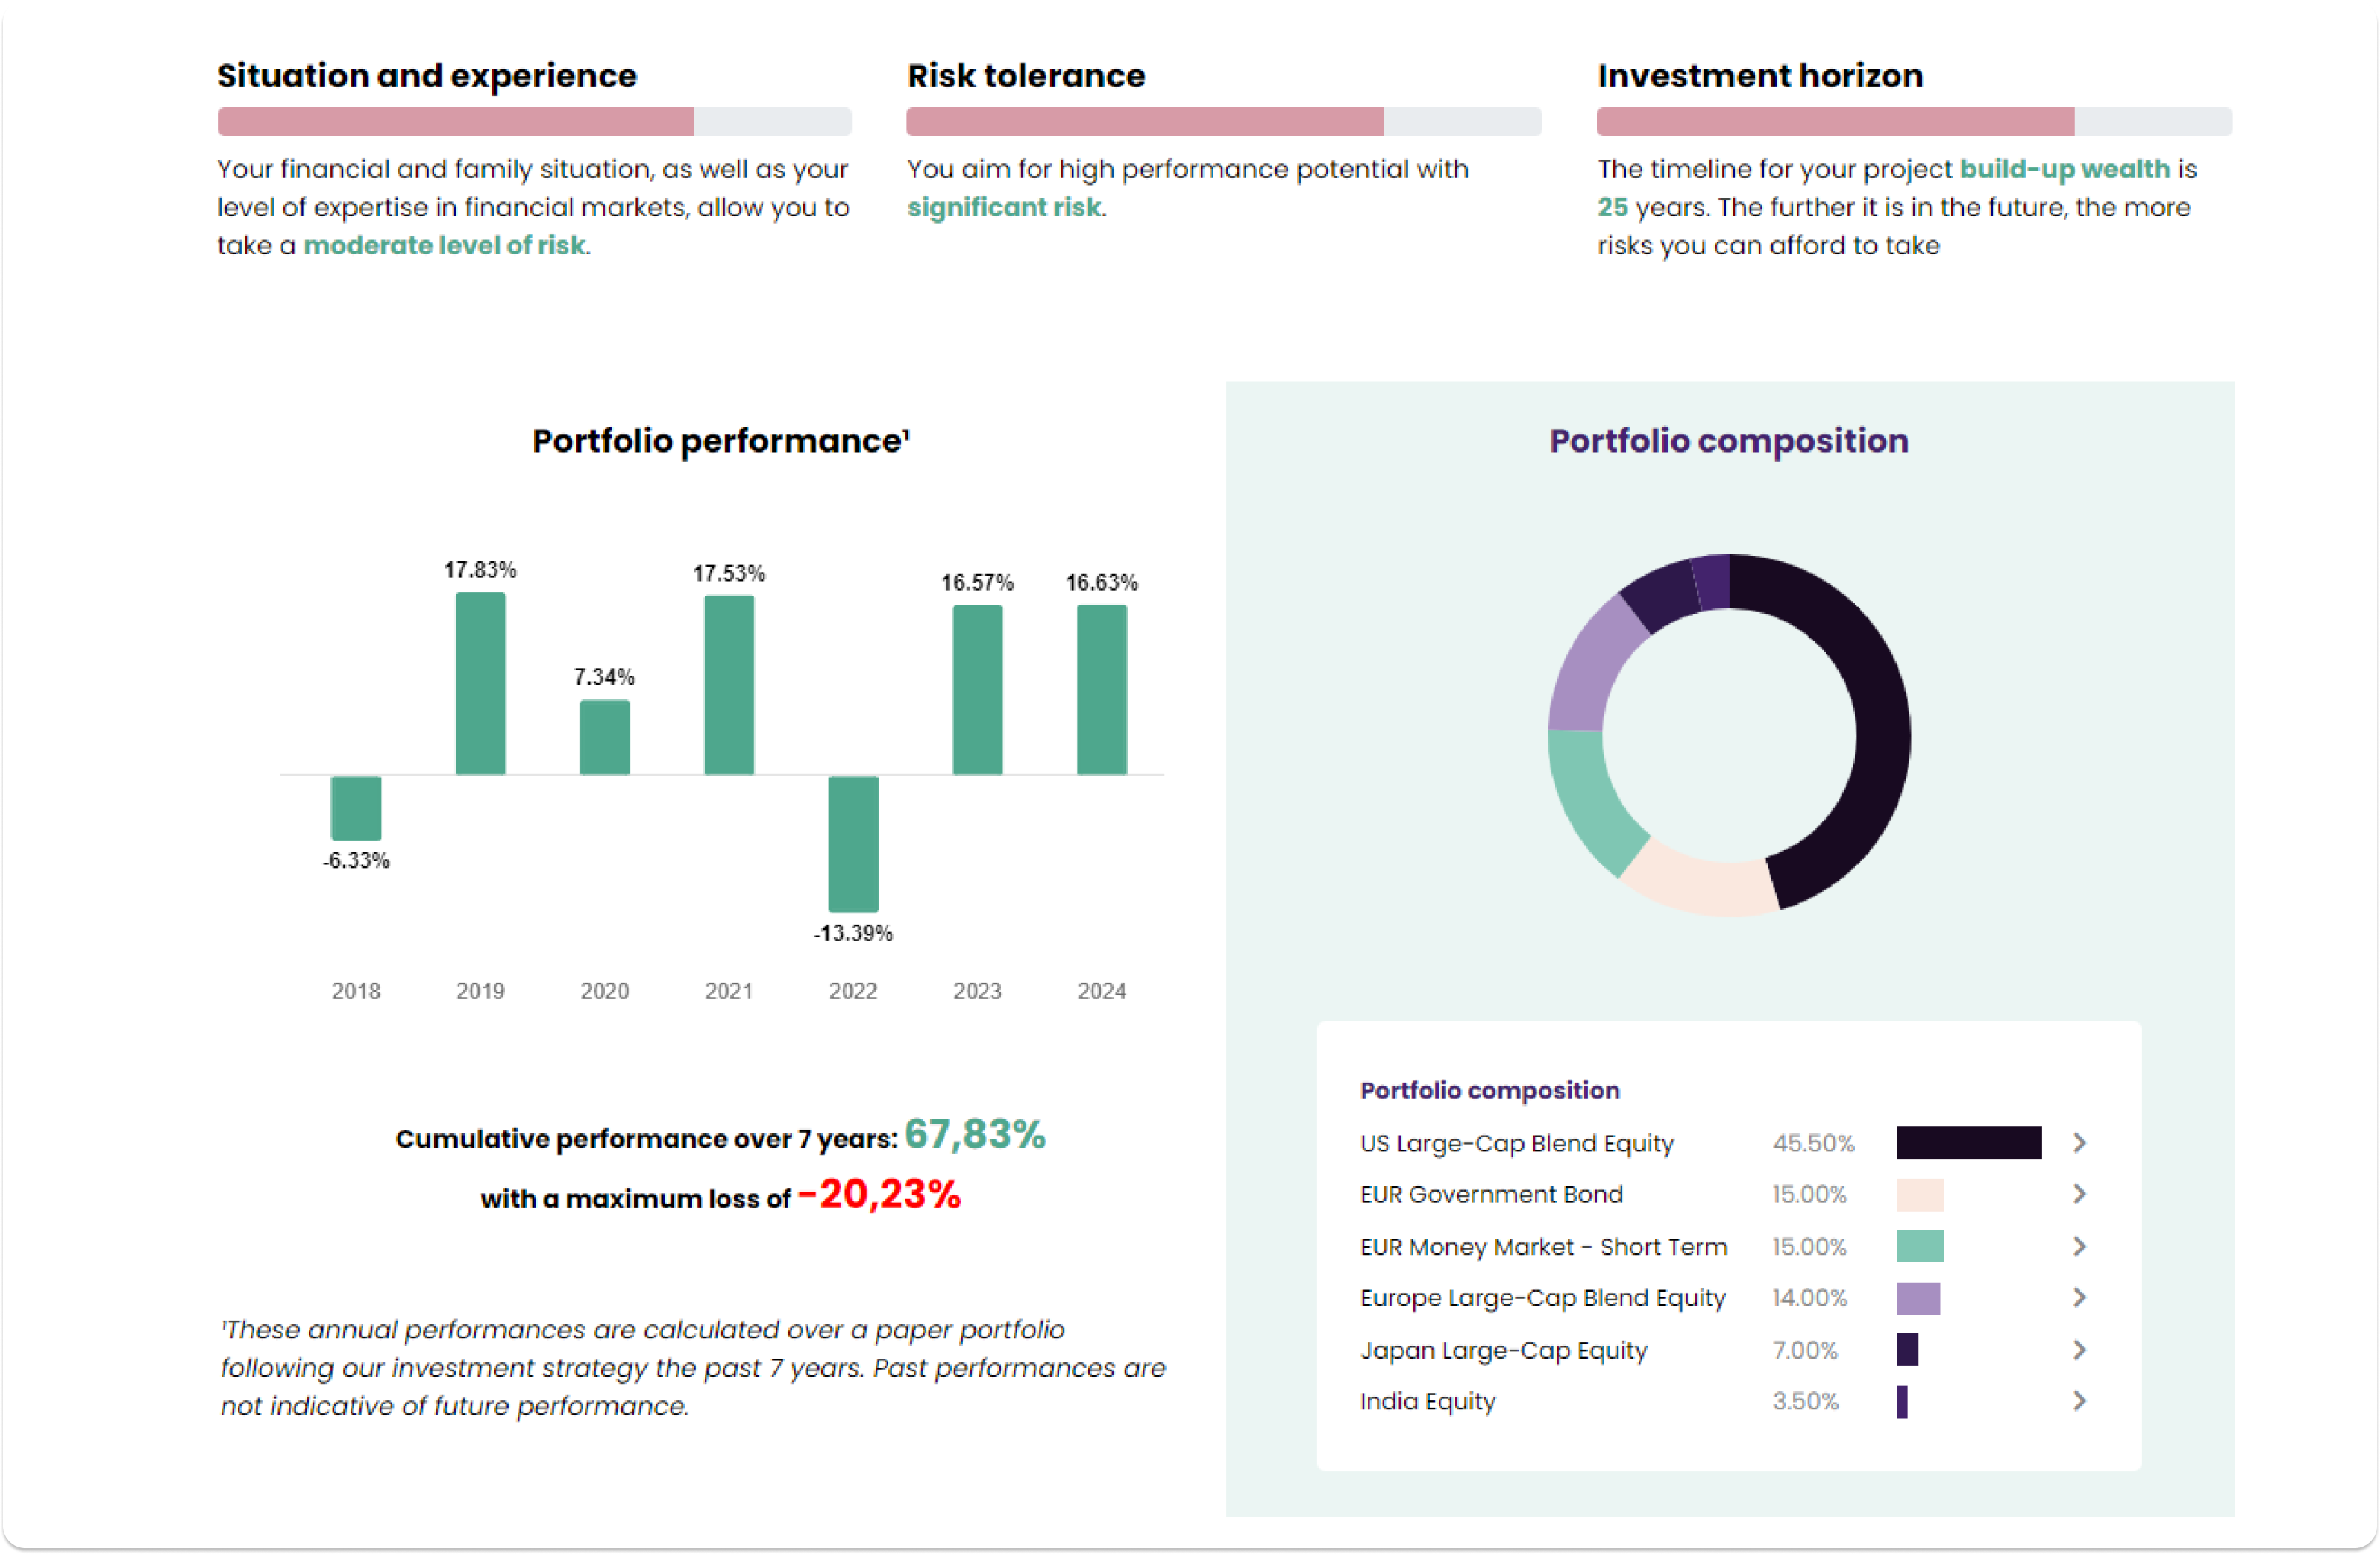Viewport: 2380px width, 1554px height.
Task: Click the 'significant risk' highlighted text
Action: (x=1004, y=208)
